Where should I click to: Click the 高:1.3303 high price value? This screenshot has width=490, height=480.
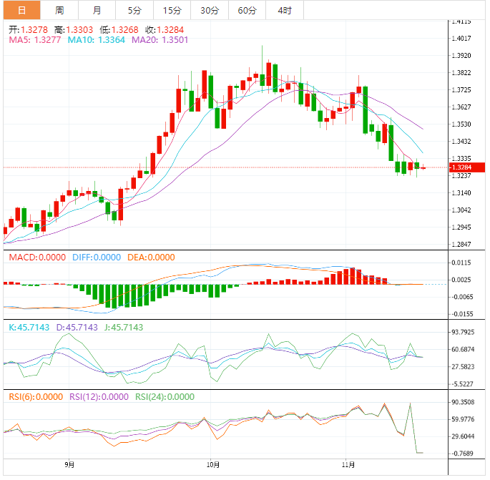74,30
